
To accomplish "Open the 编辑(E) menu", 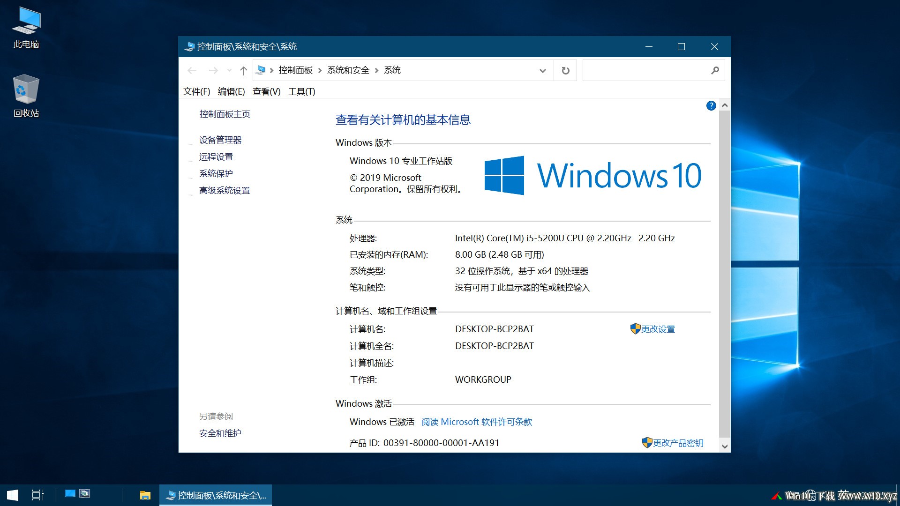I will coord(232,91).
